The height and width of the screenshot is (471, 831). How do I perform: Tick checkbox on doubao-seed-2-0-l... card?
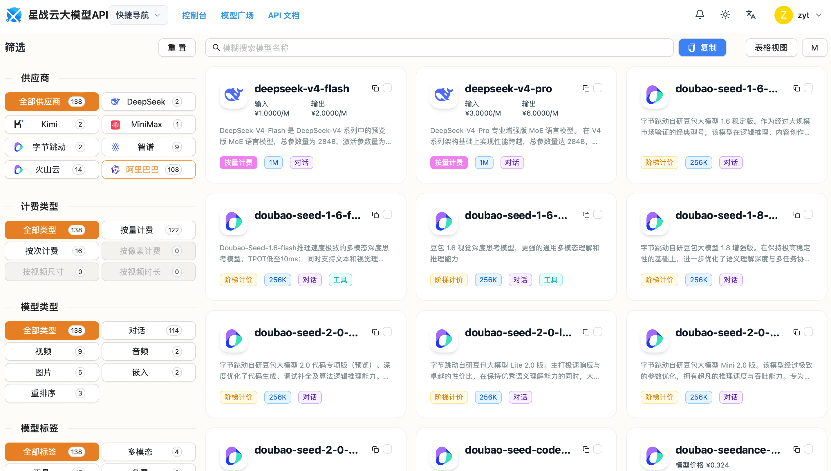598,332
